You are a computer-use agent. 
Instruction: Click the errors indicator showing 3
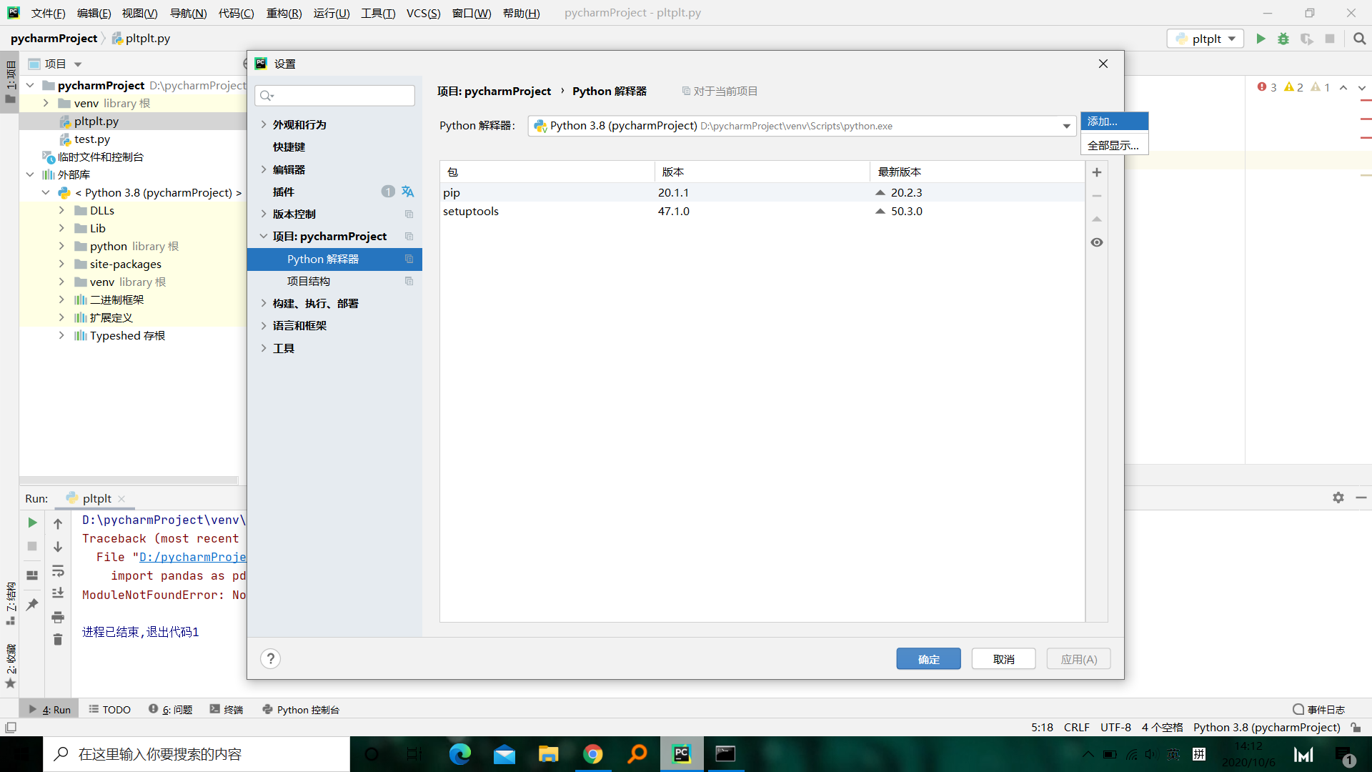(x=1267, y=87)
